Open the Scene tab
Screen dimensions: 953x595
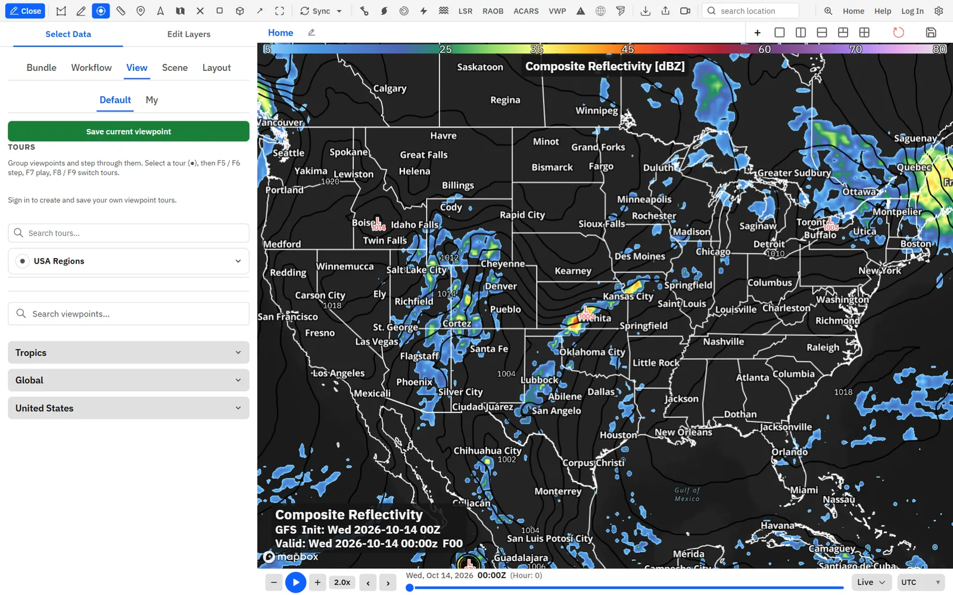[x=175, y=68]
